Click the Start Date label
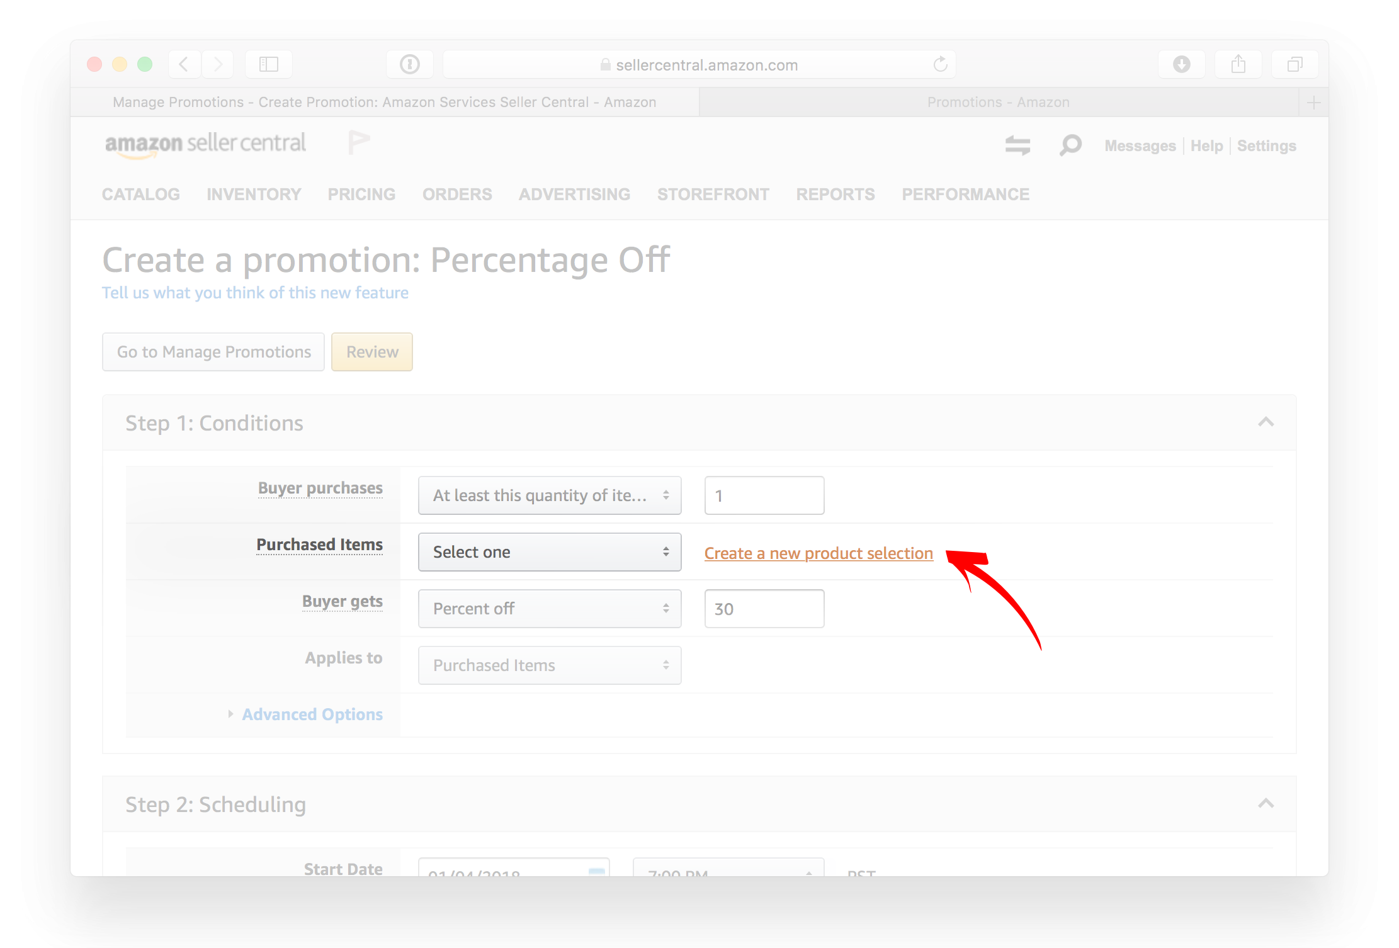 coord(343,869)
